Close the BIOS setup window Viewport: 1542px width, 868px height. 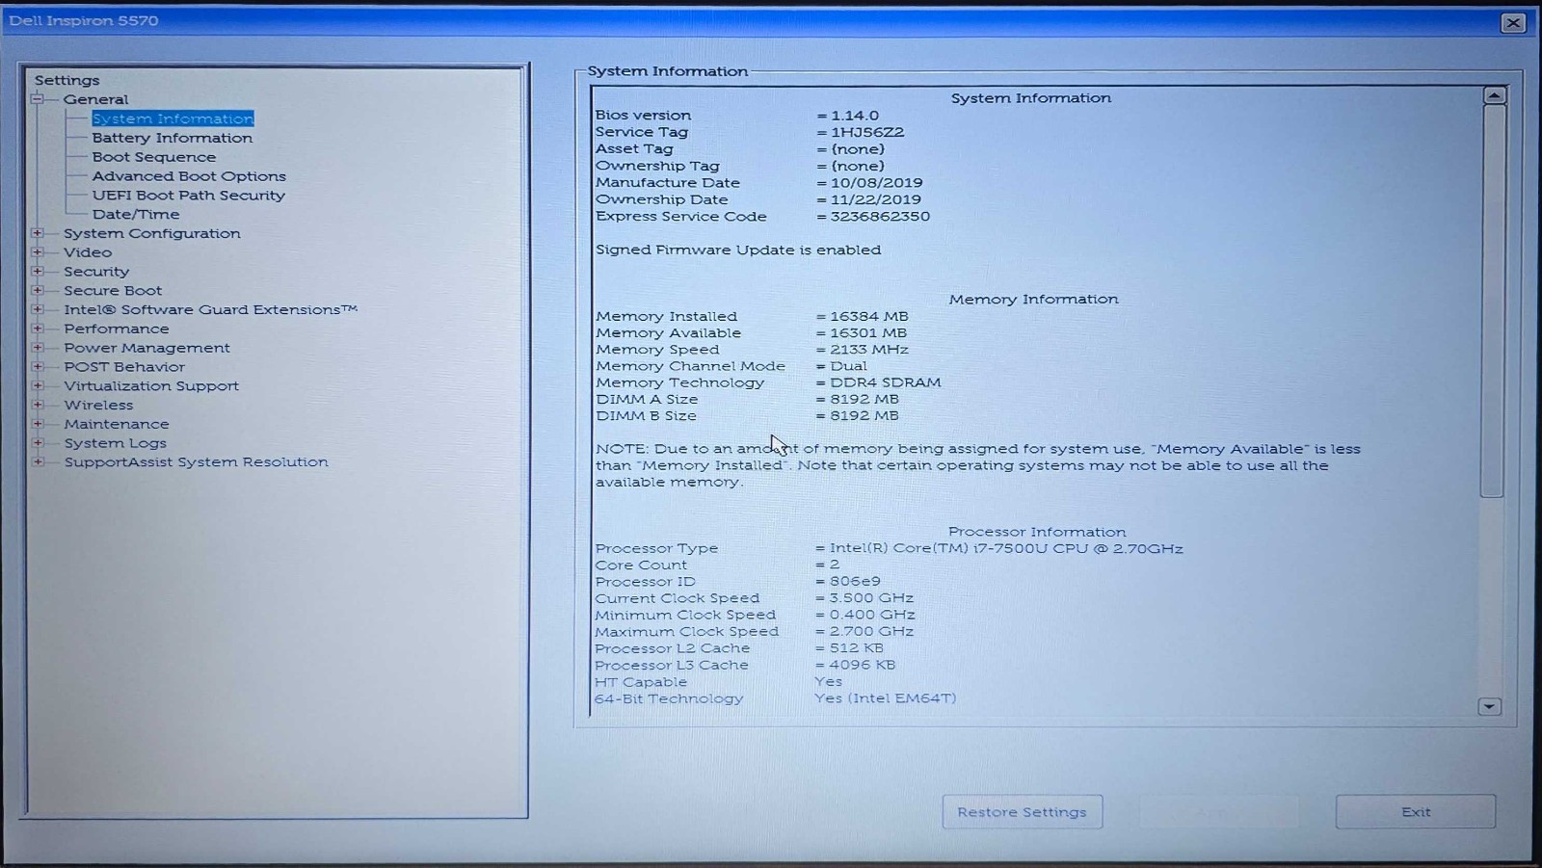[1513, 23]
